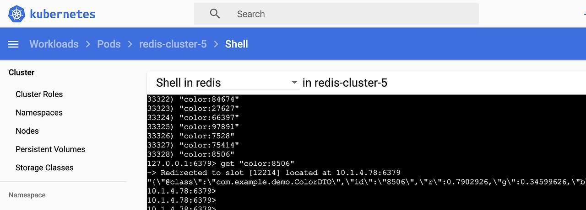The image size is (586, 210).
Task: Open the container dropdown arrow
Action: click(294, 83)
